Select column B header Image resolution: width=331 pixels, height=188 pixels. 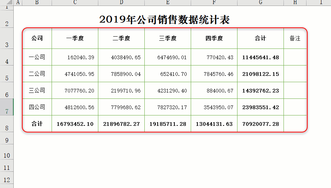(x=37, y=3)
